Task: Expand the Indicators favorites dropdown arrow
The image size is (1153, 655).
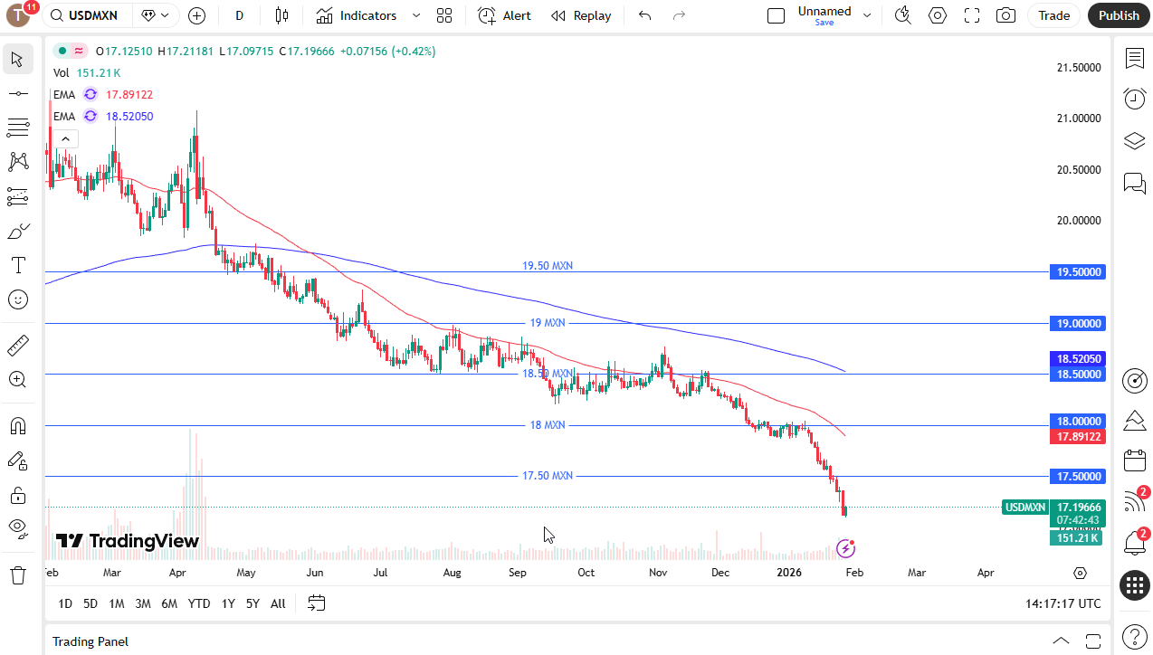Action: (x=416, y=15)
